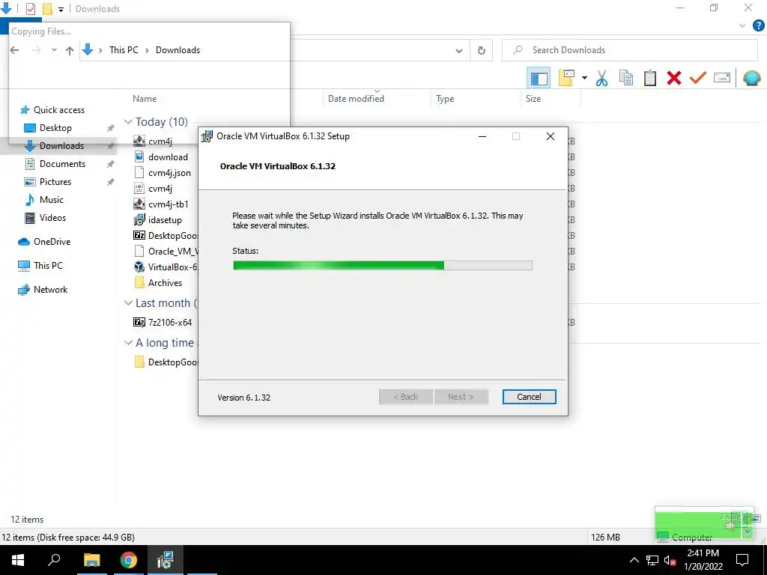The image size is (767, 575).
Task: Click the VirtualBox installer taskbar icon
Action: pyautogui.click(x=166, y=560)
